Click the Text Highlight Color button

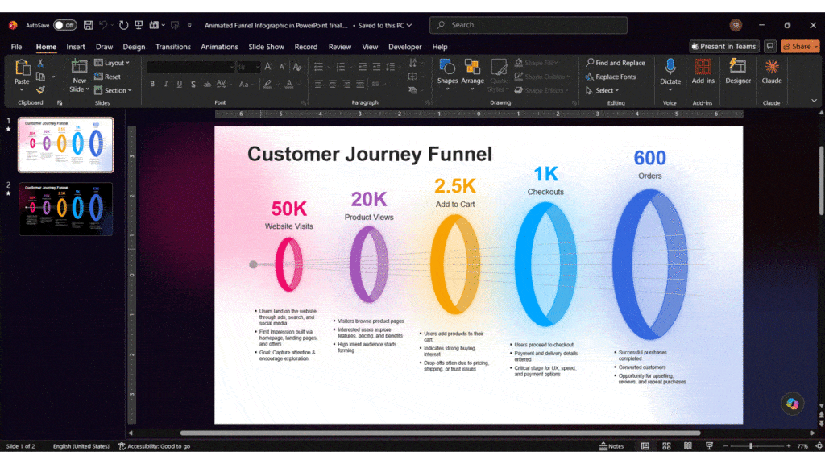tap(267, 84)
